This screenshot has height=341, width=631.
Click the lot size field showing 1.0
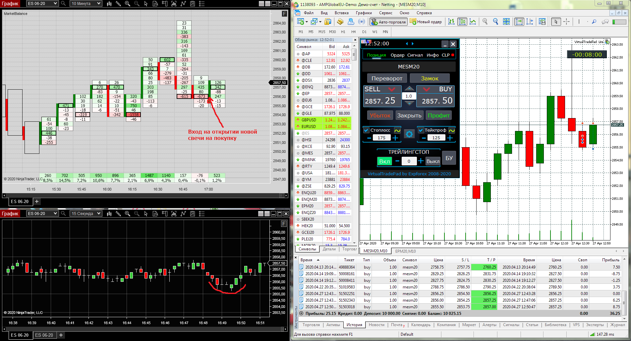[409, 96]
